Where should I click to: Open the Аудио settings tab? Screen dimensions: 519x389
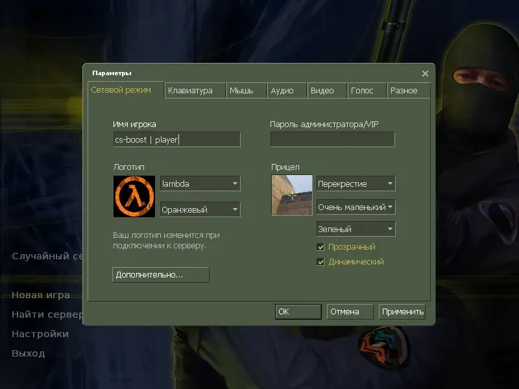tap(287, 90)
